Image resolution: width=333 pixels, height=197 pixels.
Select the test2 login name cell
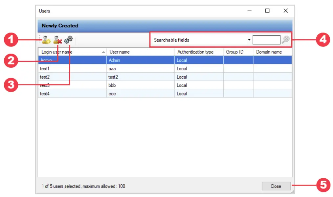tap(72, 77)
